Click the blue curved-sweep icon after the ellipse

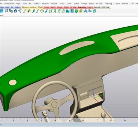pos(46,11)
